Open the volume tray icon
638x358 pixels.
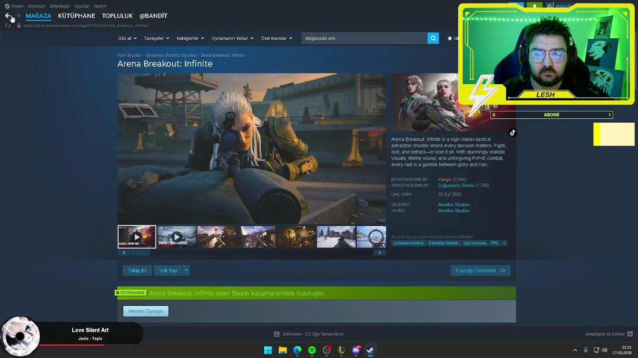pos(605,350)
